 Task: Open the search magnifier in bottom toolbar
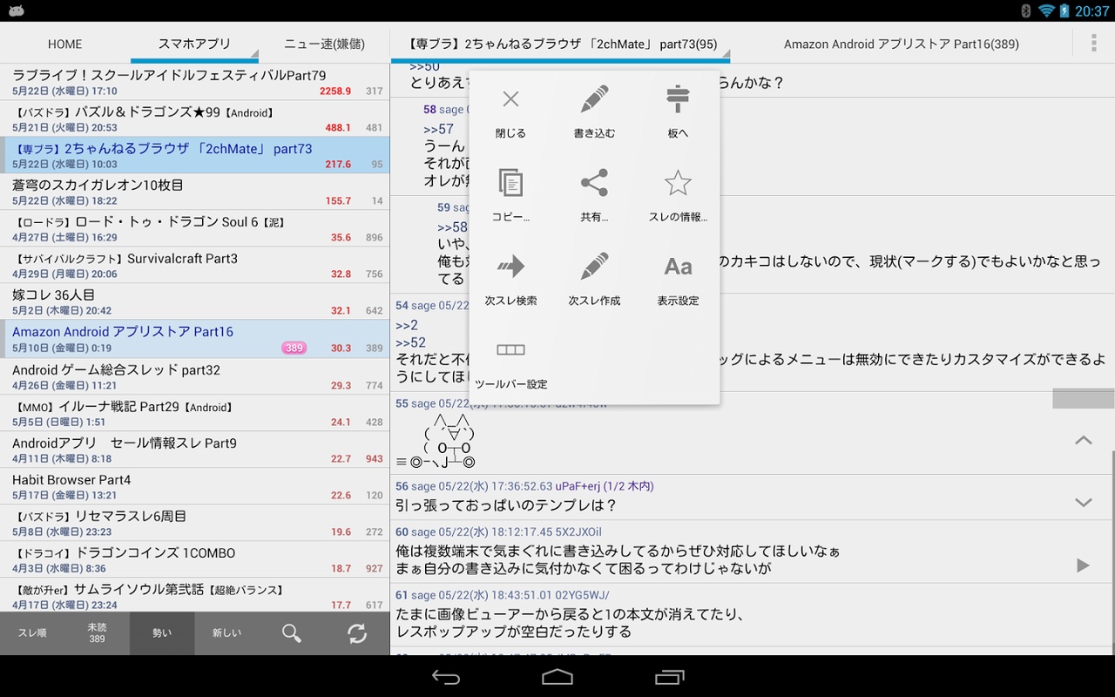tap(292, 633)
